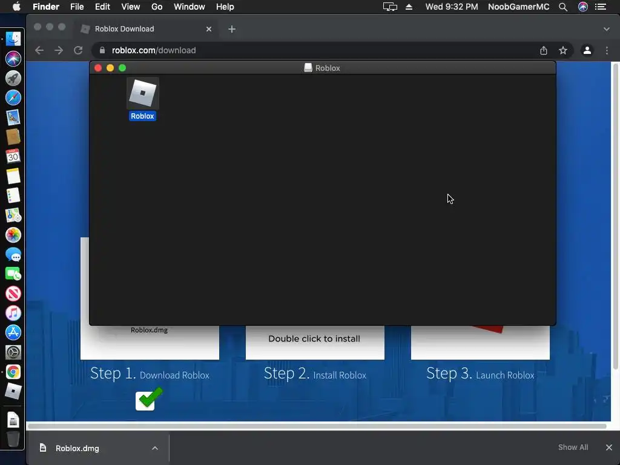Click Roblox label under app icon
The height and width of the screenshot is (465, 620).
tap(142, 116)
